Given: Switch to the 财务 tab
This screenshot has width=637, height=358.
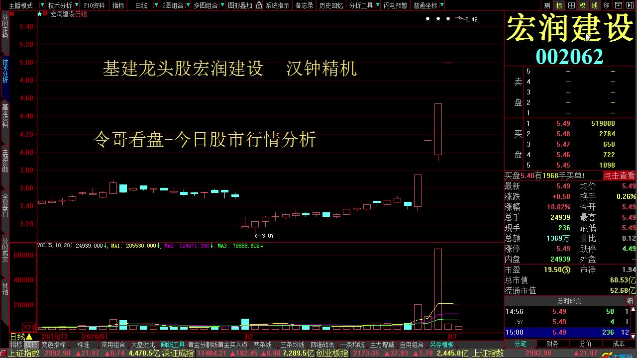Looking at the screenshot, I should tap(552, 344).
